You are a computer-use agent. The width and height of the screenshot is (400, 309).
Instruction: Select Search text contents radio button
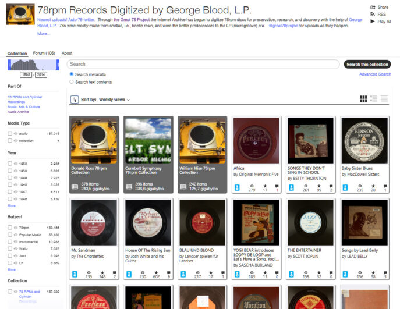72,82
